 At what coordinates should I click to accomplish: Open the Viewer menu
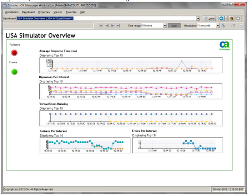click(x=57, y=12)
